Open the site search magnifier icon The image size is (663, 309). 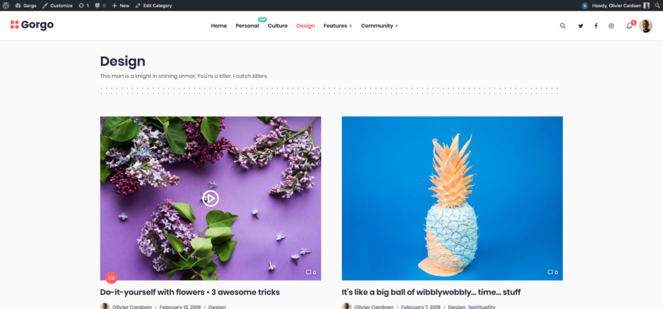point(563,26)
